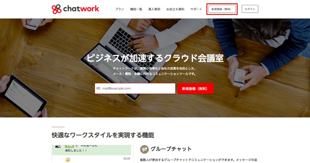Click the ビジネスが加速するクラウド会議室 headline
310x163 pixels.
[x=155, y=58]
